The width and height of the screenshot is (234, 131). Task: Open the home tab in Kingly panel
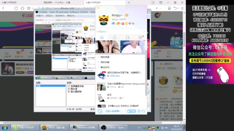pos(102,38)
